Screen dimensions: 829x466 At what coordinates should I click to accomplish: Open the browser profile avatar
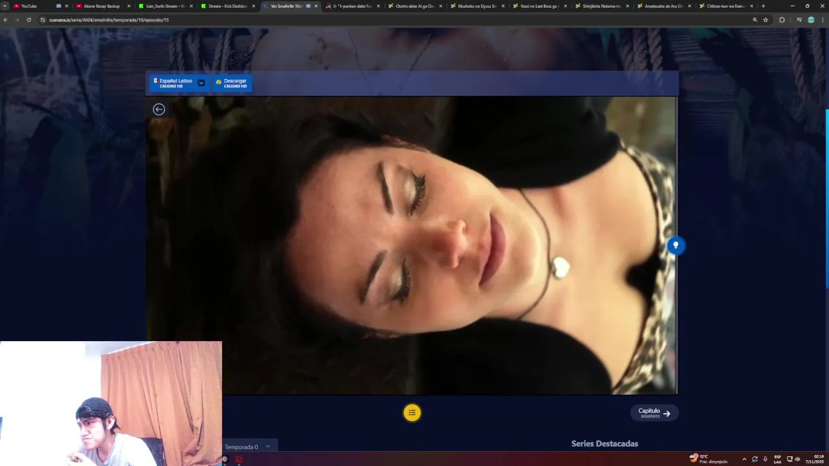click(811, 19)
